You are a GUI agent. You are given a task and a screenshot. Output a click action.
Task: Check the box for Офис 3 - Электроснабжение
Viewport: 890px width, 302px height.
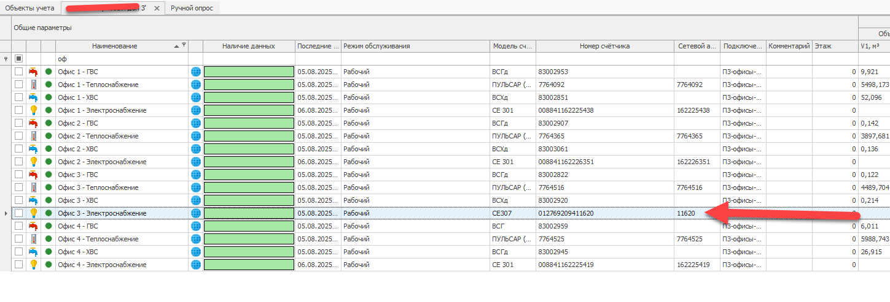click(19, 213)
